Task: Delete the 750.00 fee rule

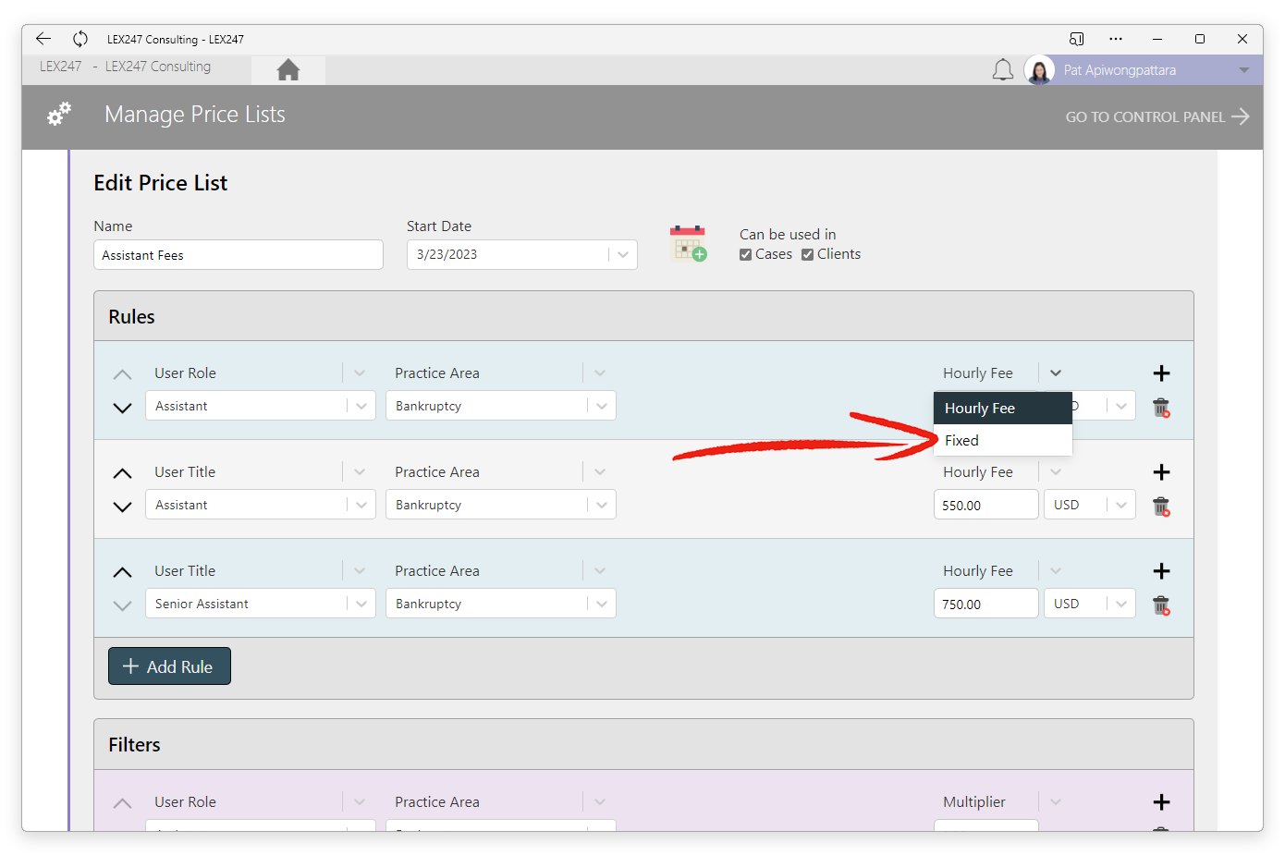Action: [x=1162, y=605]
